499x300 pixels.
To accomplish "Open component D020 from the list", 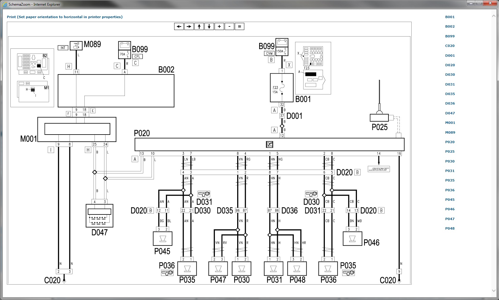I will point(450,65).
